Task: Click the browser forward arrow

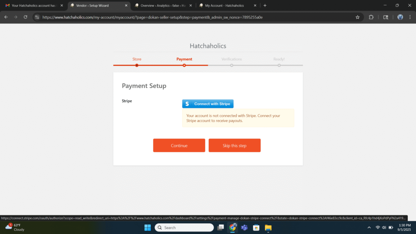Action: (16, 17)
